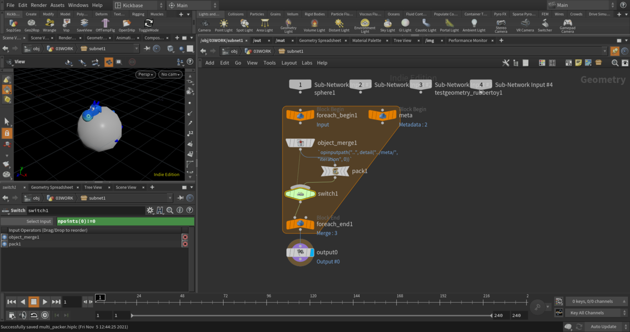630x332 pixels.
Task: Toggle the pin on the Scene View path bar
Action: point(147,49)
